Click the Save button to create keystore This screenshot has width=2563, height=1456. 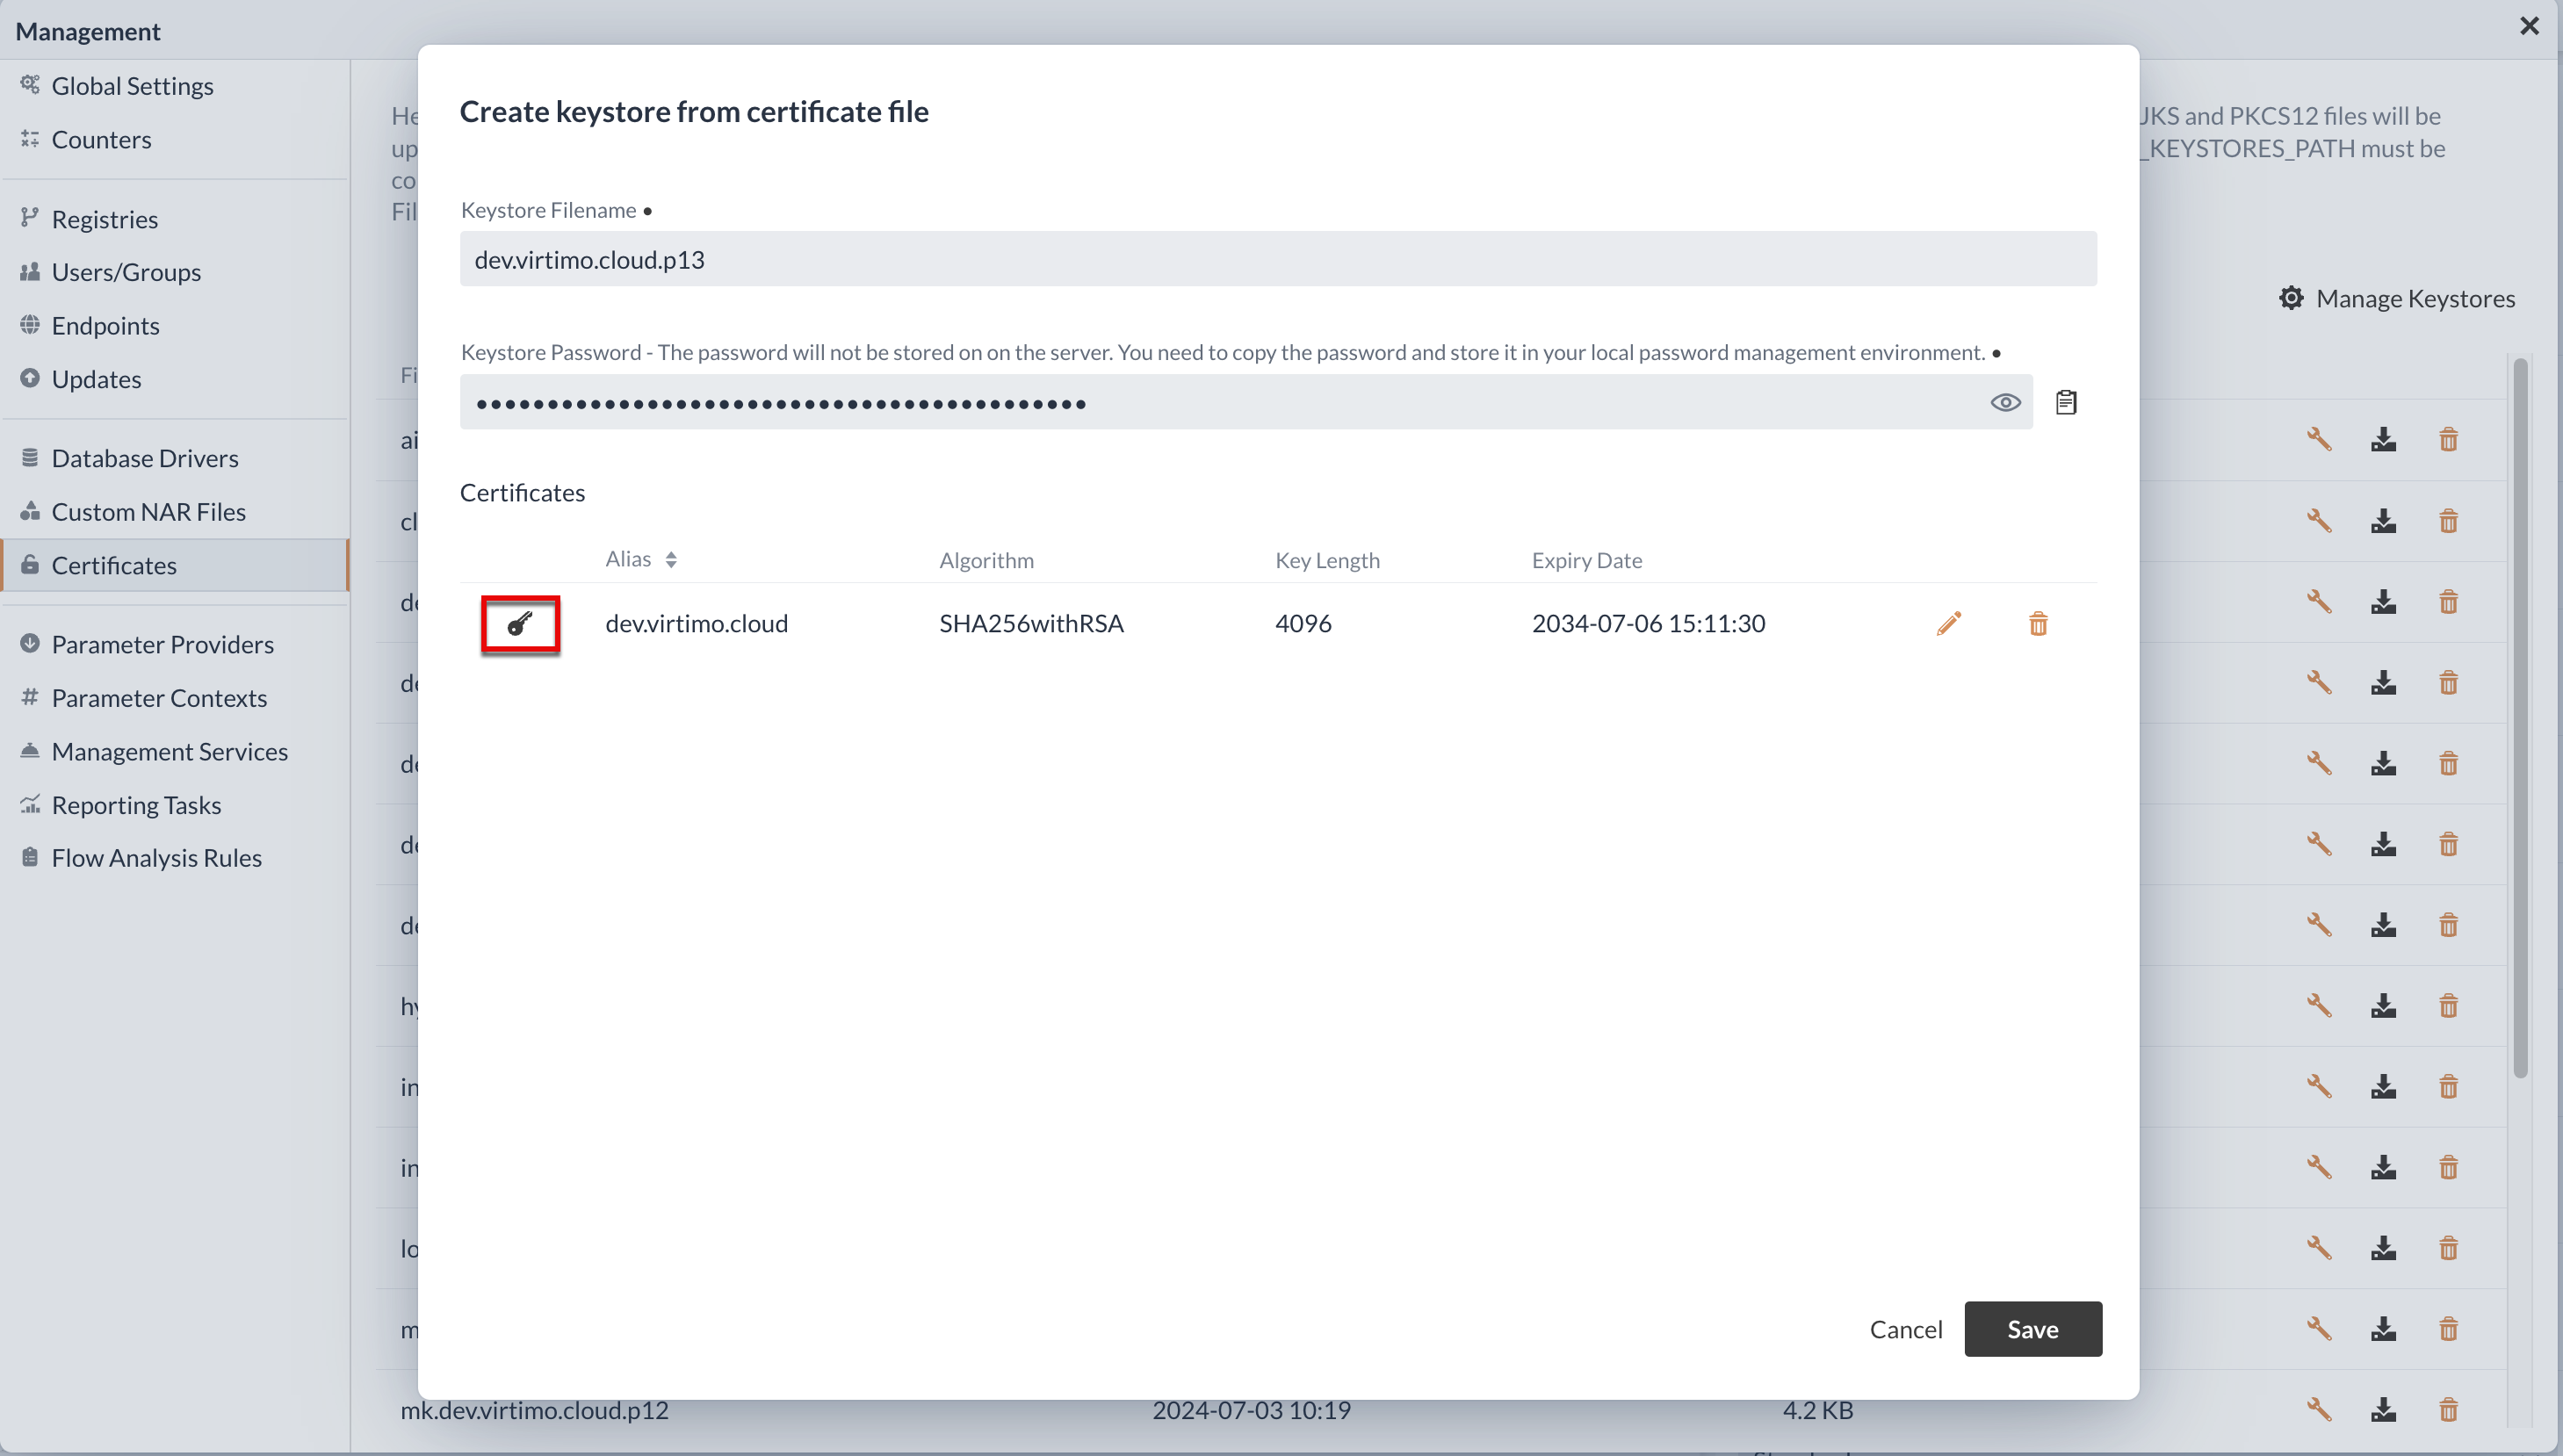pyautogui.click(x=2033, y=1330)
